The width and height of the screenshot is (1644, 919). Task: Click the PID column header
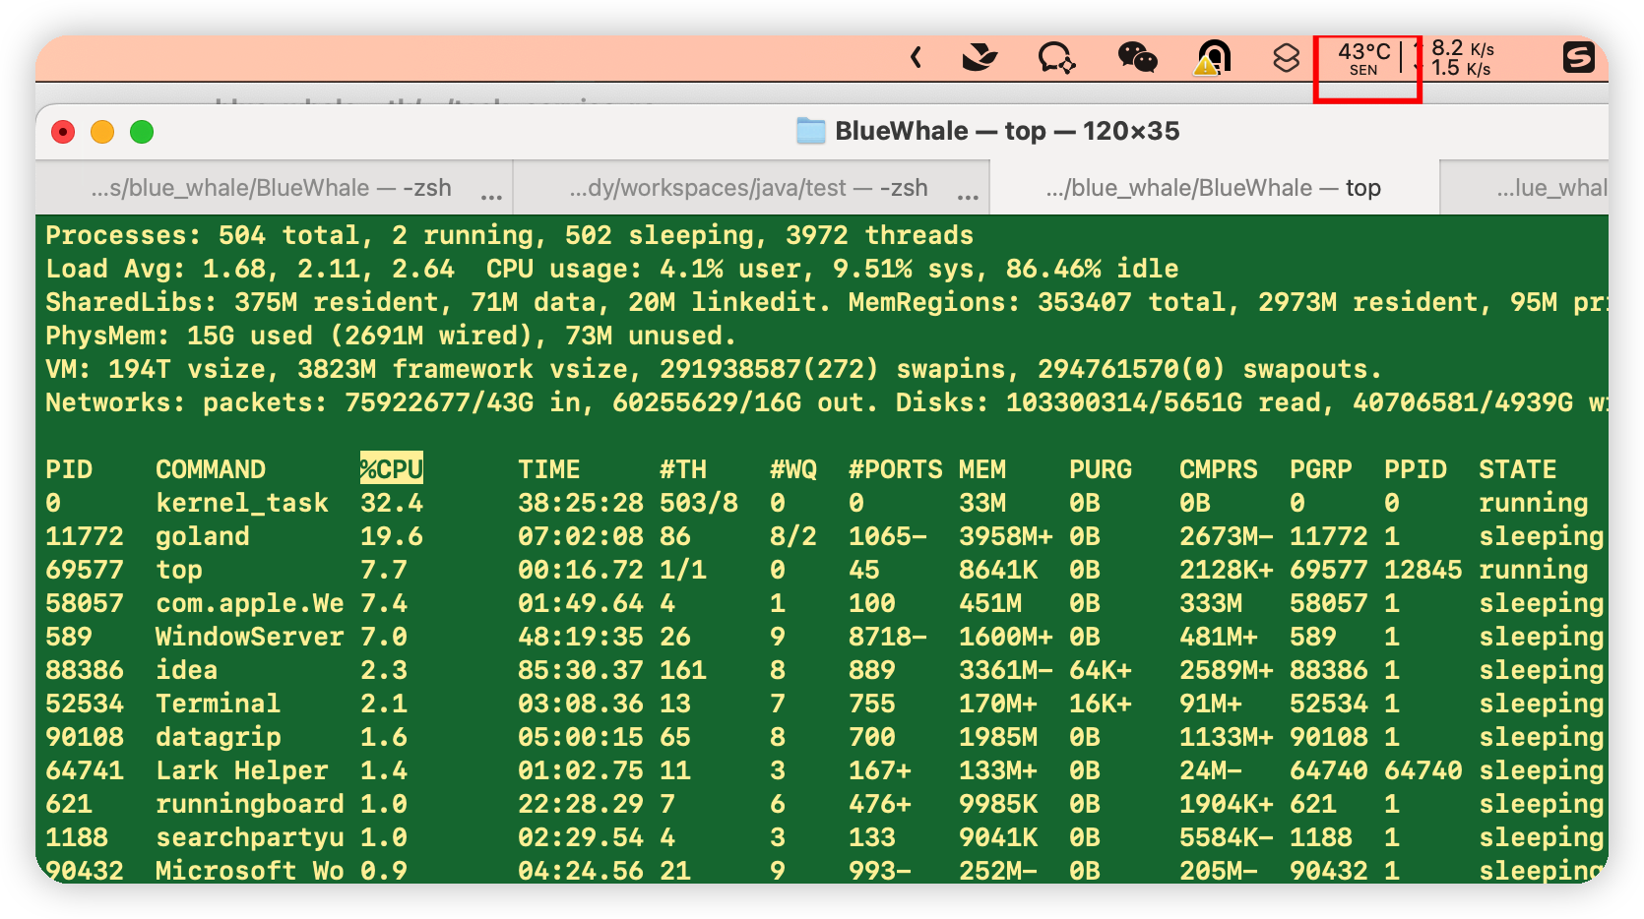click(x=69, y=469)
